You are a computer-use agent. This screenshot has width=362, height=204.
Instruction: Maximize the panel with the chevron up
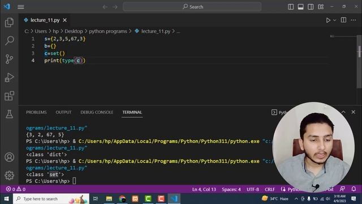click(x=343, y=112)
